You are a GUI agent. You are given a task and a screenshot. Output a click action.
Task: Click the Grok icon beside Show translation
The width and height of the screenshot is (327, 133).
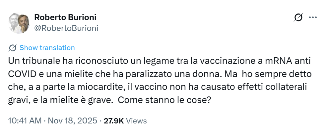click(x=13, y=48)
